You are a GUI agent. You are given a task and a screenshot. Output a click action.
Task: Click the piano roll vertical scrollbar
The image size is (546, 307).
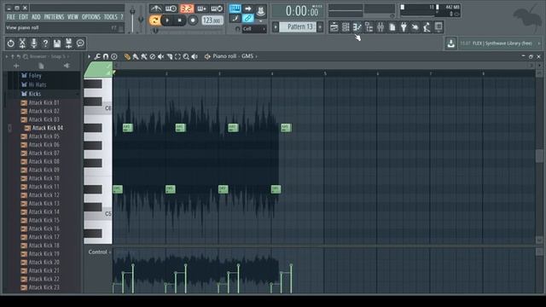[x=539, y=157]
